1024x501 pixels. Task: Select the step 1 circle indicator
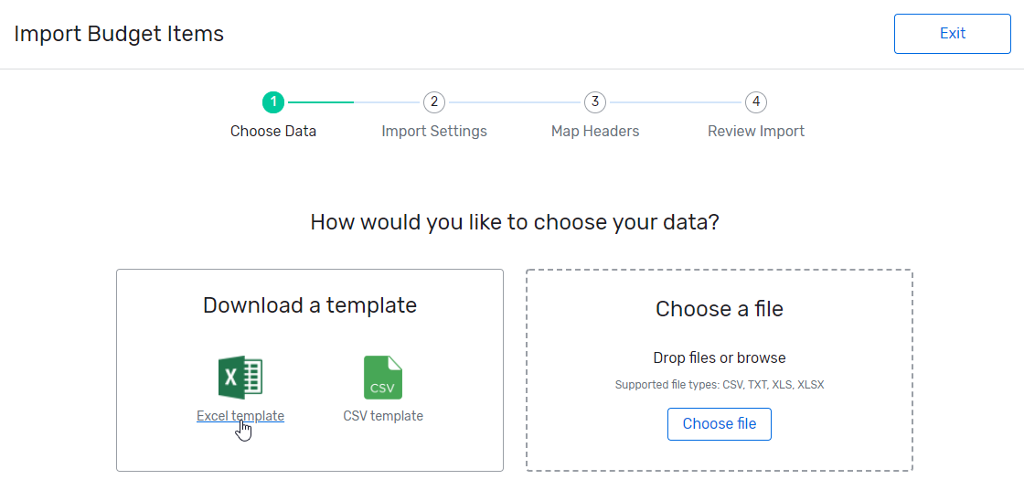pyautogui.click(x=272, y=101)
